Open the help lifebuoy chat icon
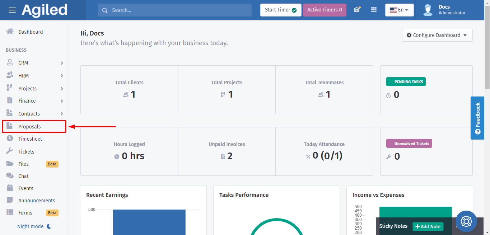 coord(466,221)
